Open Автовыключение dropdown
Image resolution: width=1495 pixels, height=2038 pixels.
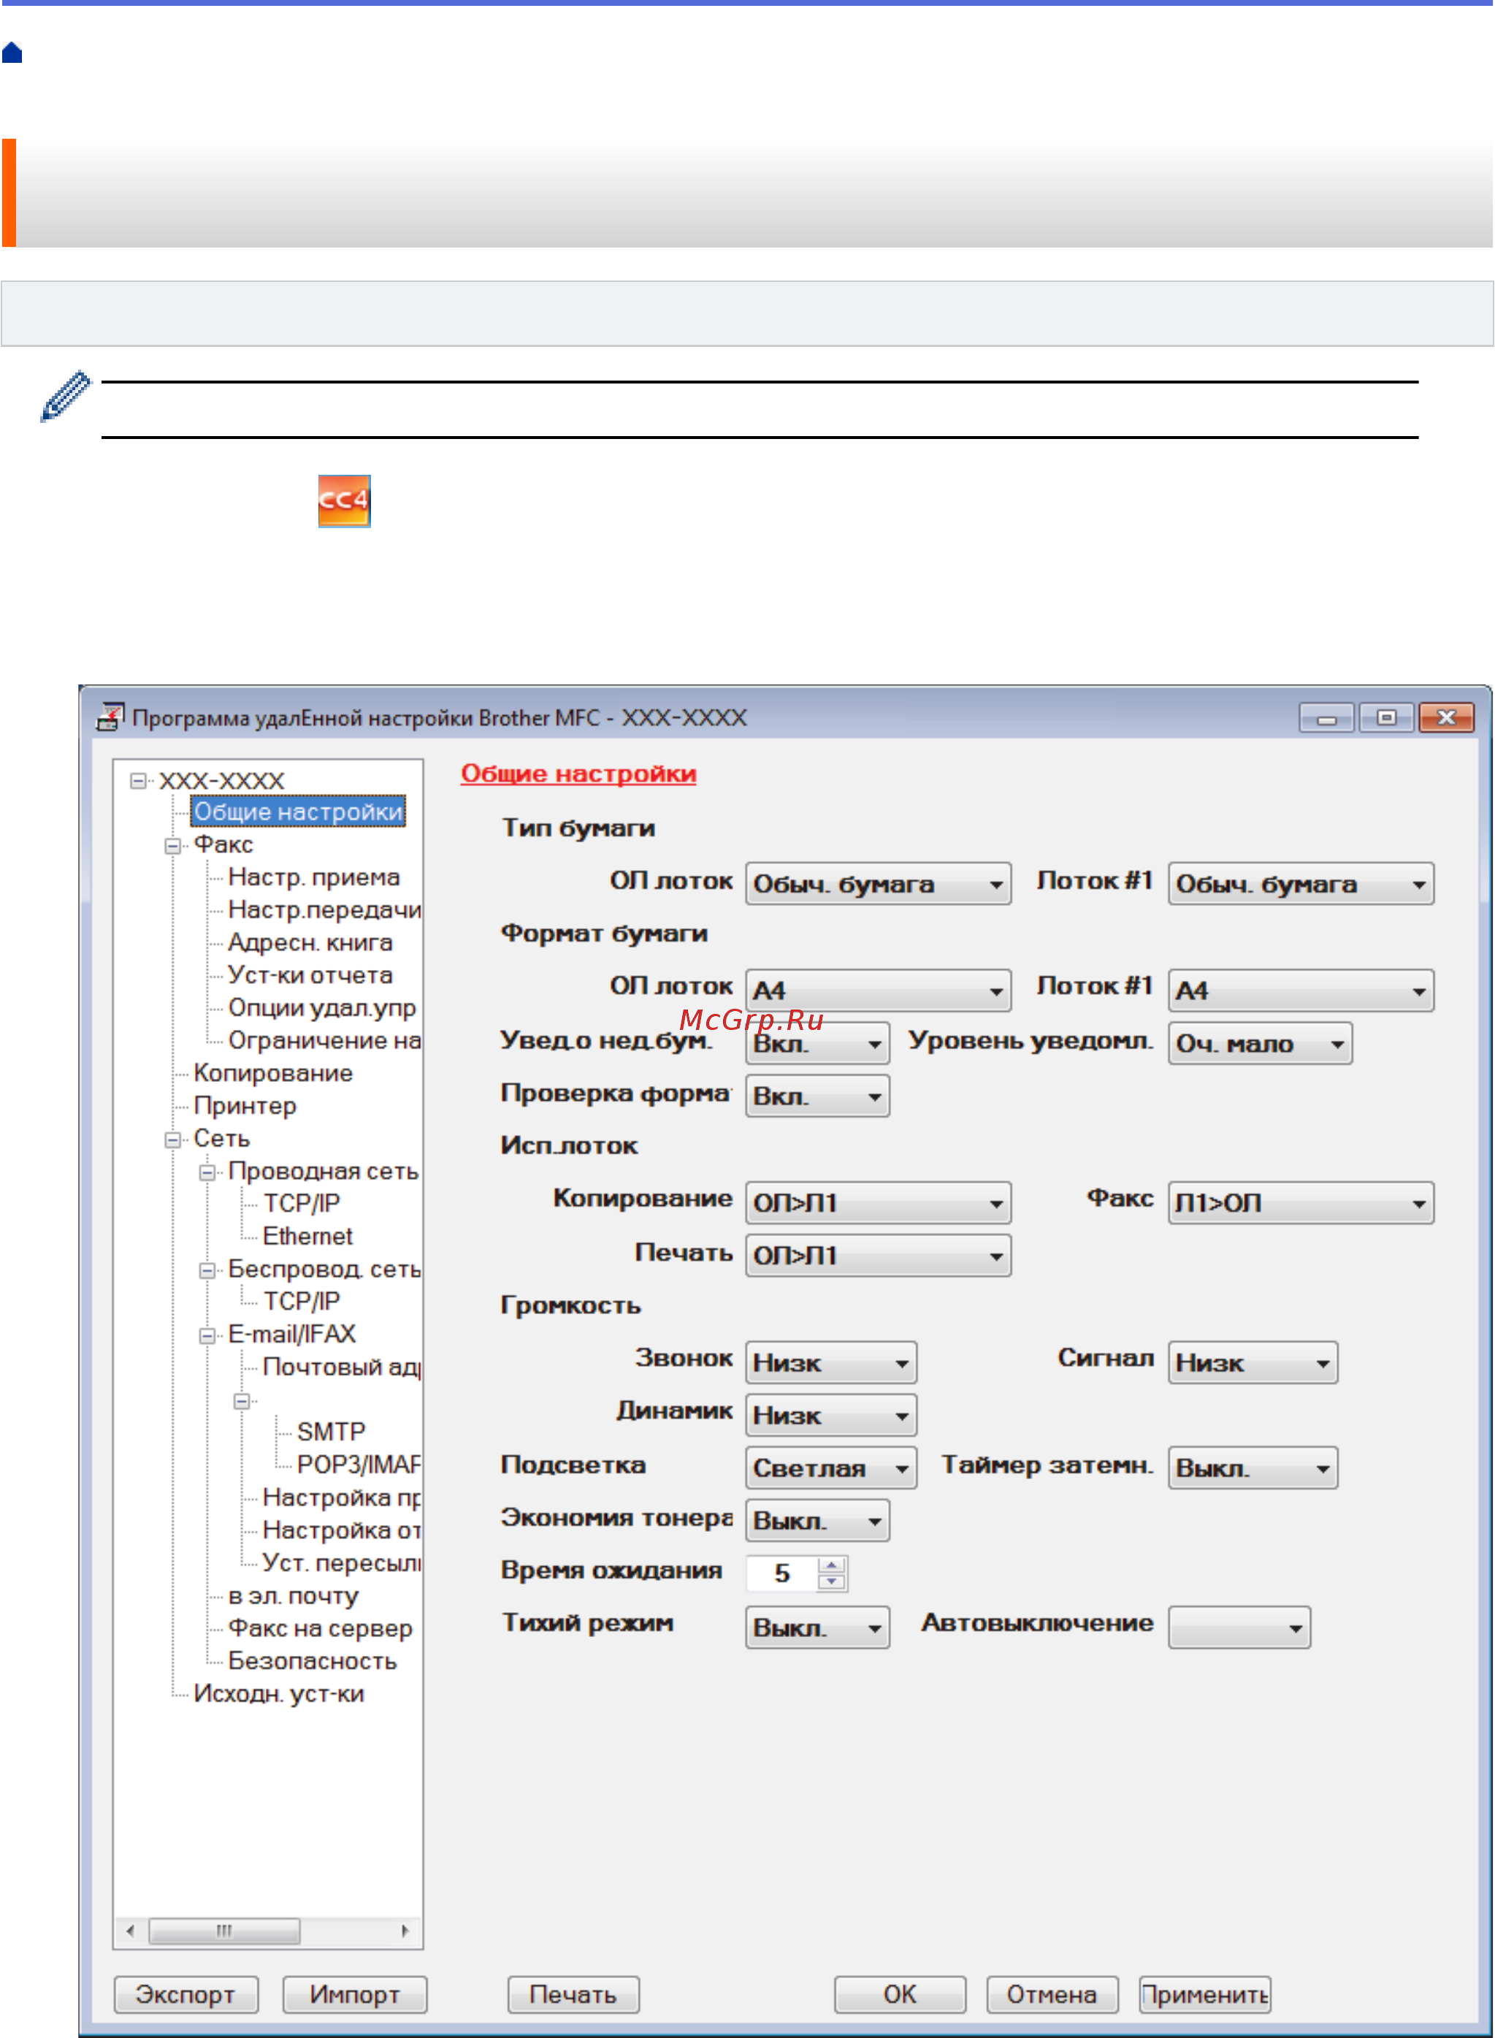pyautogui.click(x=1239, y=1627)
